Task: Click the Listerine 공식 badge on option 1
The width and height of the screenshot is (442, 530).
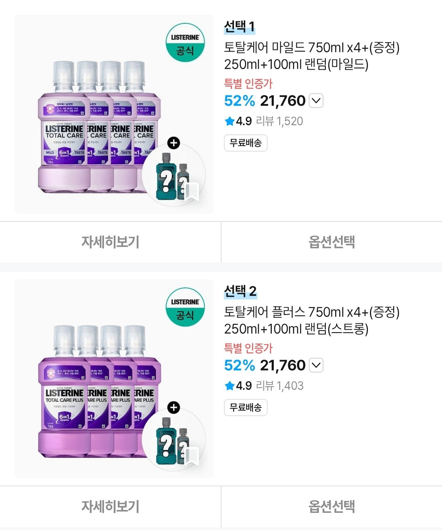Action: tap(185, 43)
